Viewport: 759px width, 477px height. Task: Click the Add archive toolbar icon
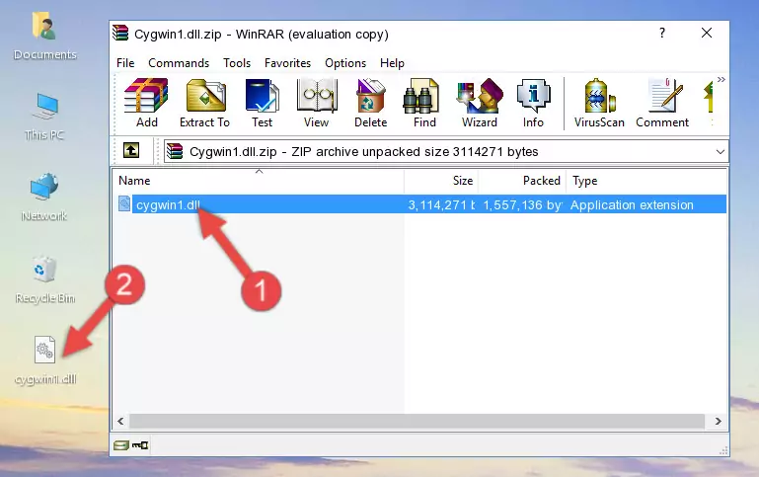tap(146, 103)
